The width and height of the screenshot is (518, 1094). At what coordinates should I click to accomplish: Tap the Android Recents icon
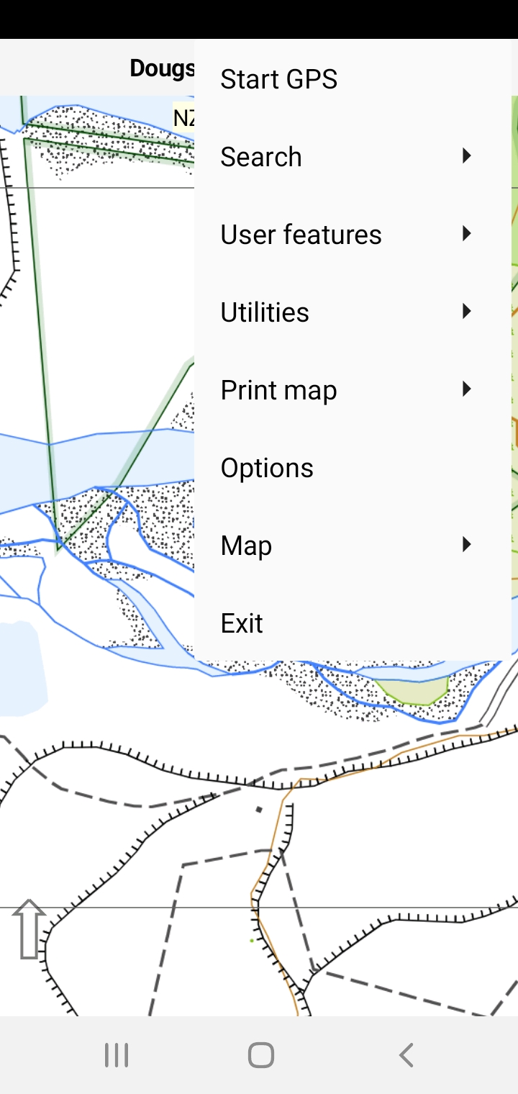click(x=115, y=1054)
